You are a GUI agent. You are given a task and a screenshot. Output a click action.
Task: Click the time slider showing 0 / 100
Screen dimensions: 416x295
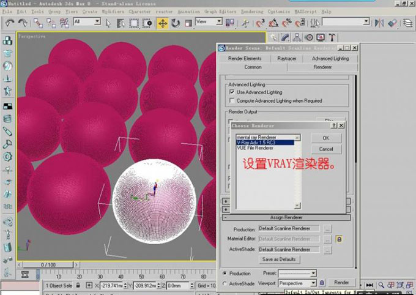pos(47,264)
